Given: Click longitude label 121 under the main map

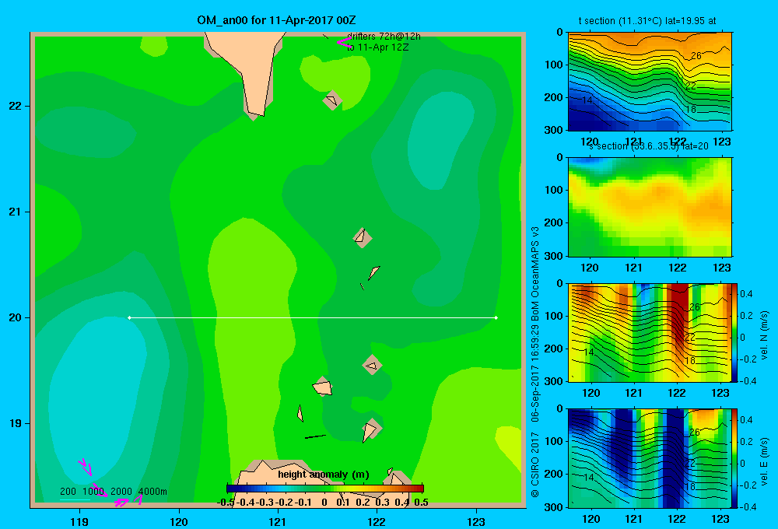Looking at the screenshot, I should pos(278,521).
